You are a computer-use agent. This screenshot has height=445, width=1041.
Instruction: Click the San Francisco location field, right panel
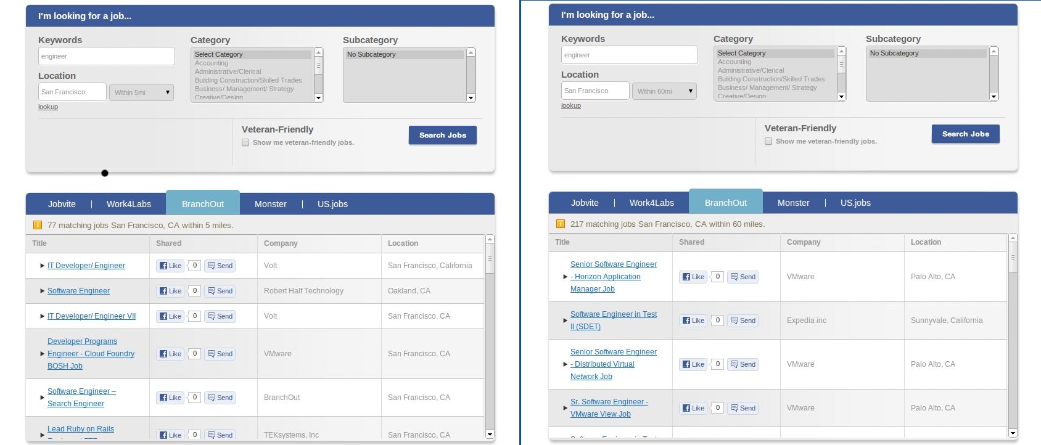tap(595, 91)
